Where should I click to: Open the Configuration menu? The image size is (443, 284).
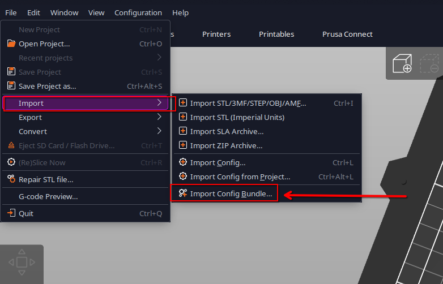coord(138,12)
